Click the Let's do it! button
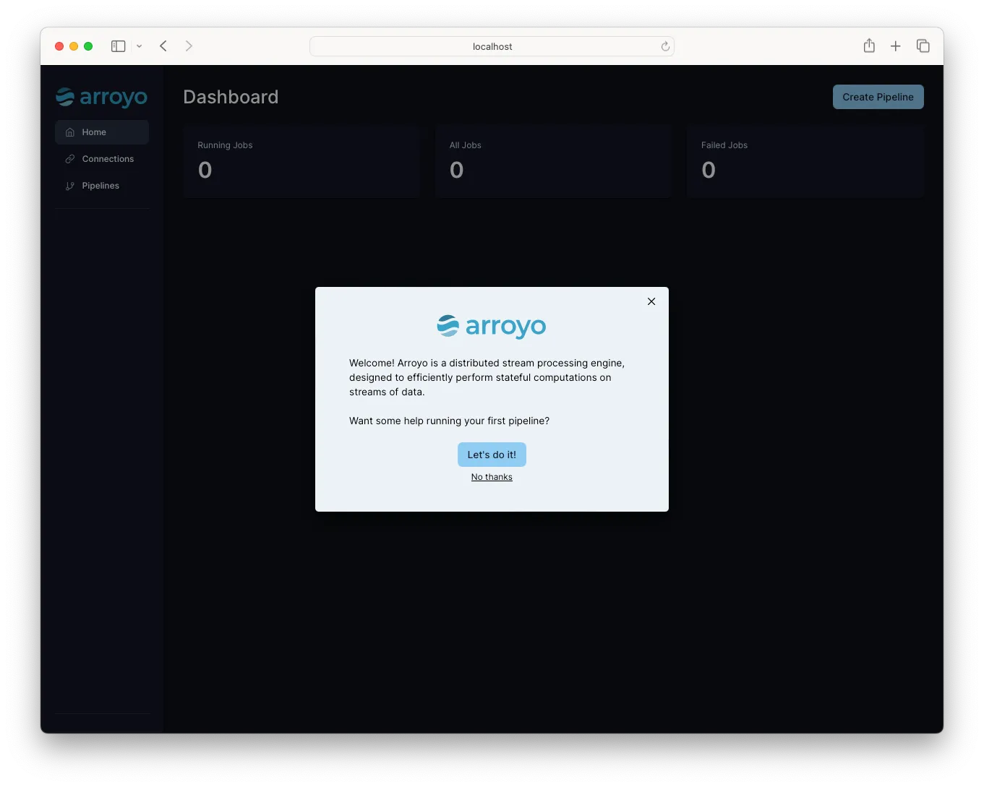Viewport: 984px width, 787px height. pos(491,455)
